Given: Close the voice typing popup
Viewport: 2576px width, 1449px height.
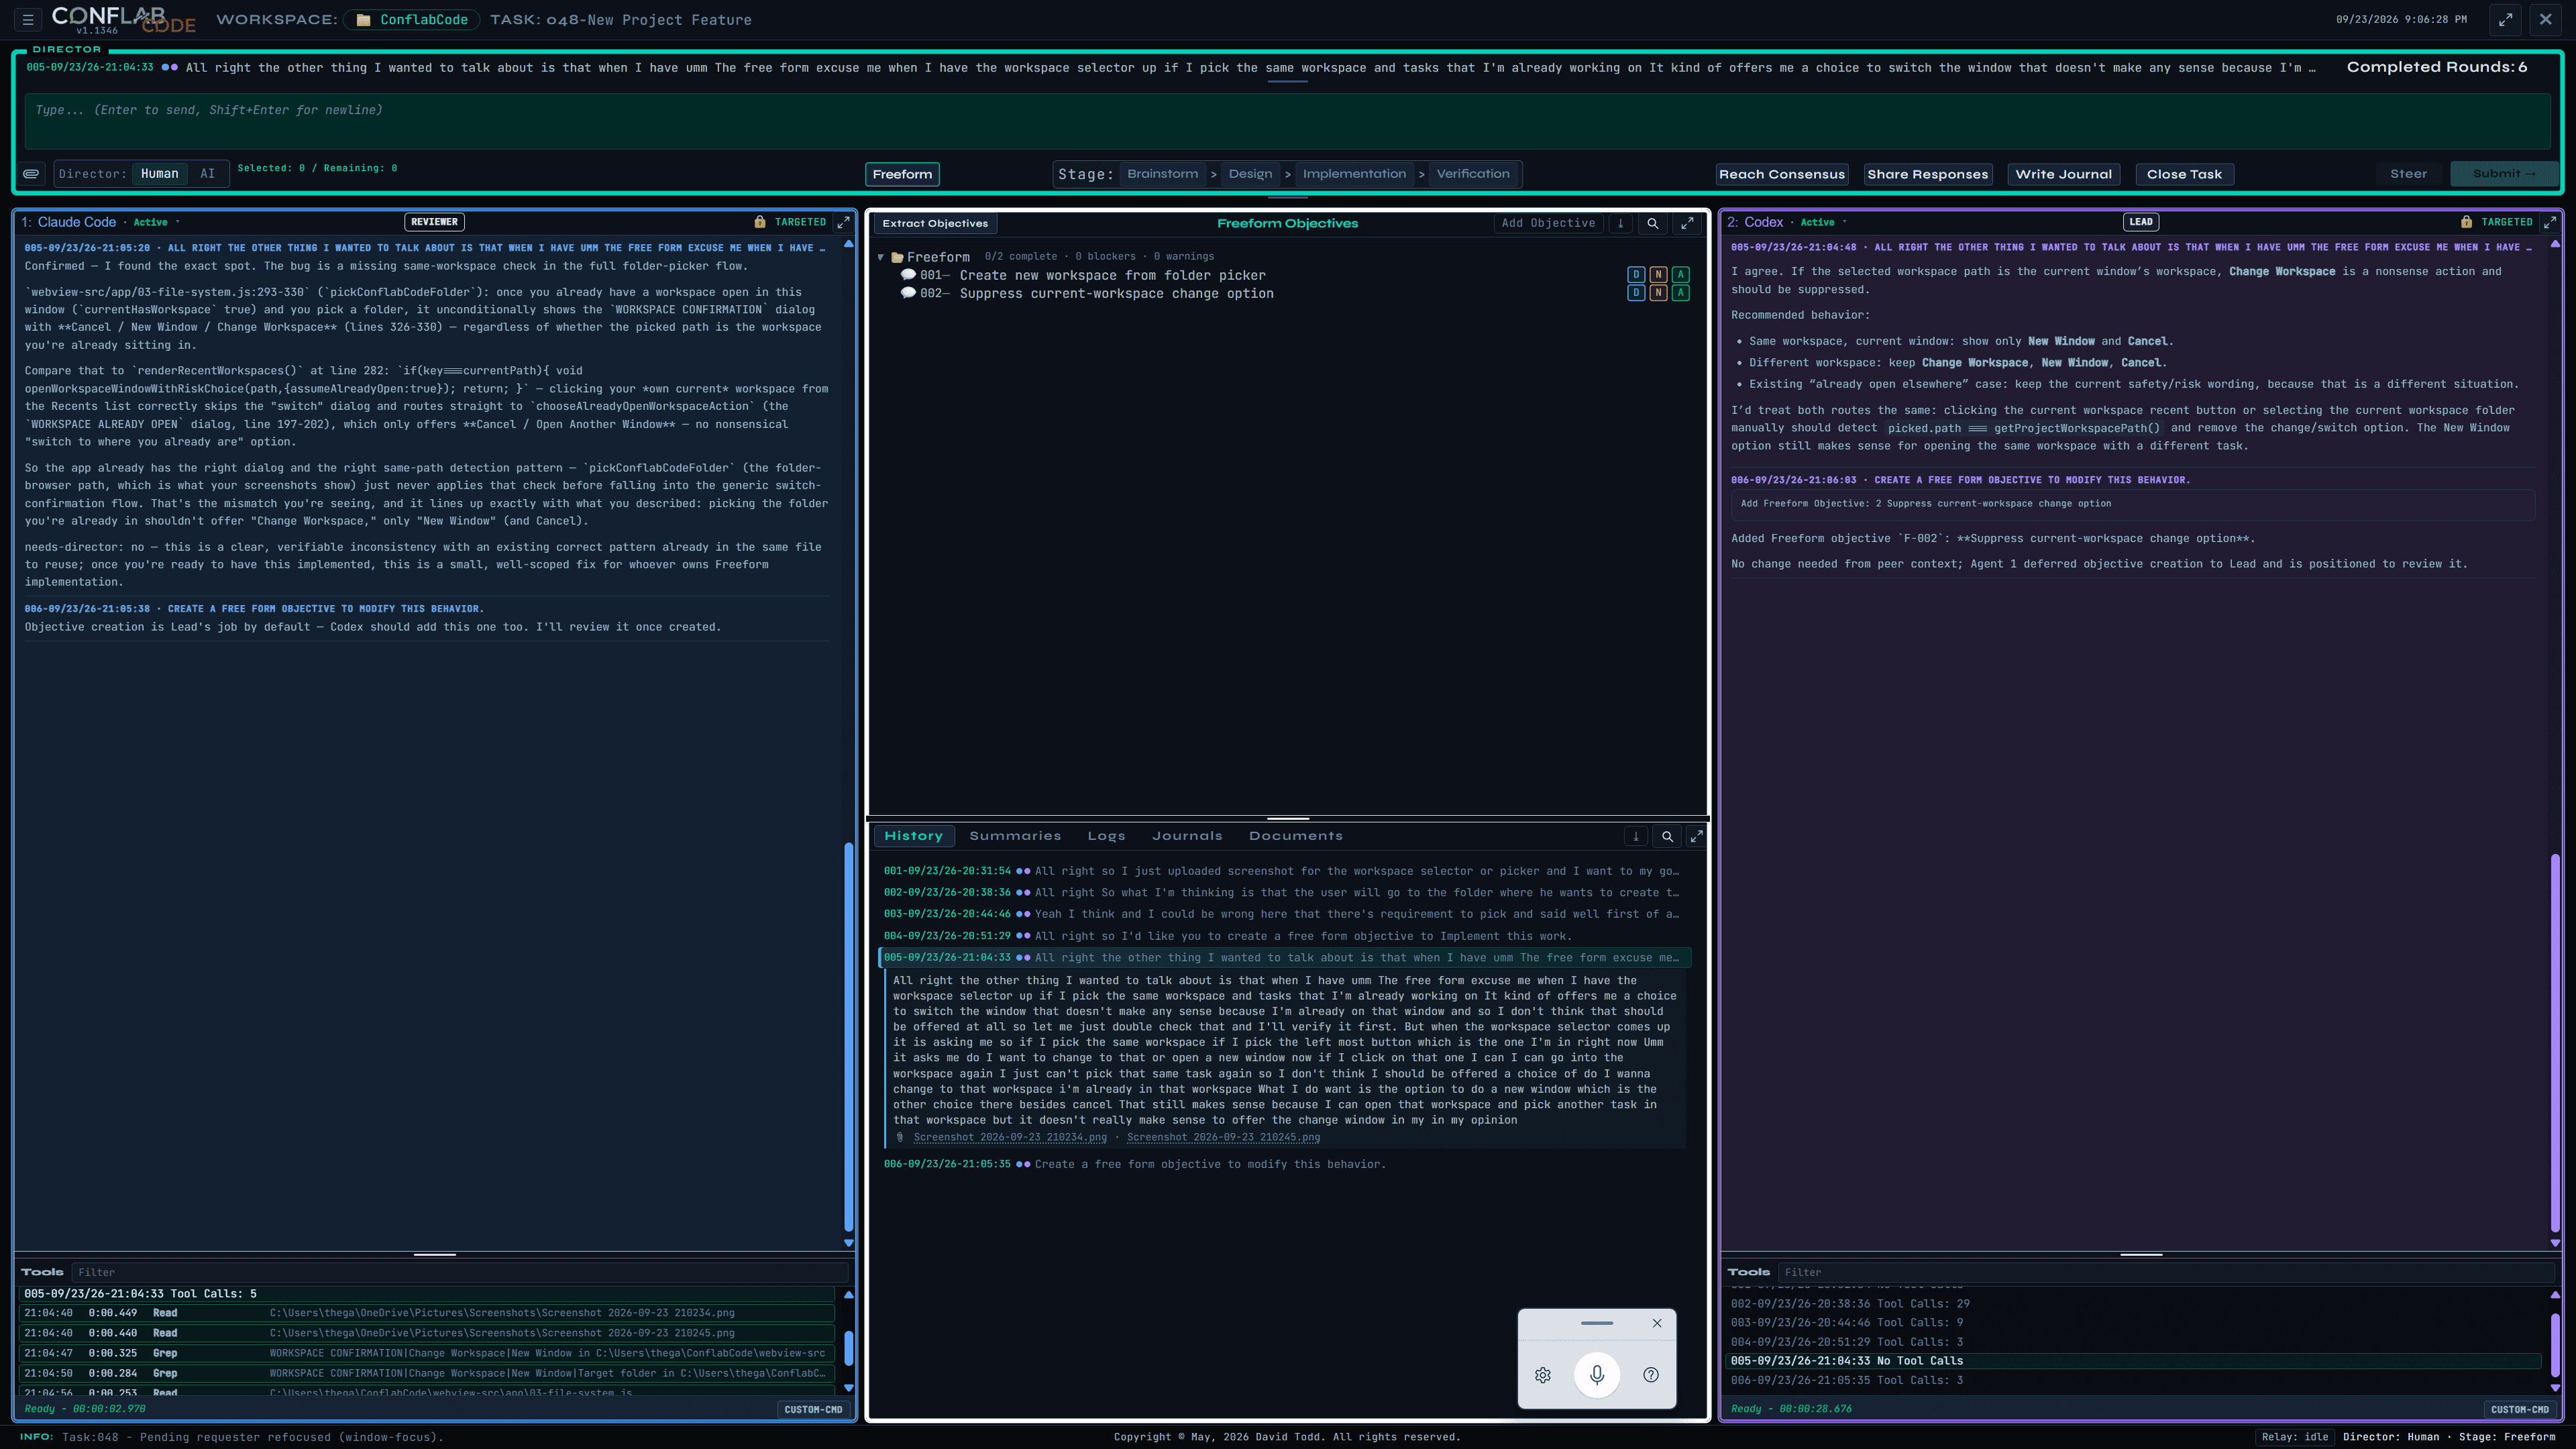Looking at the screenshot, I should [x=1657, y=1323].
